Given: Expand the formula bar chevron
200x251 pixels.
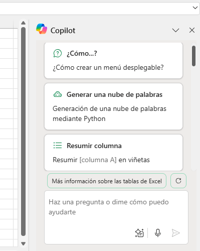Looking at the screenshot, I should tap(195, 8).
